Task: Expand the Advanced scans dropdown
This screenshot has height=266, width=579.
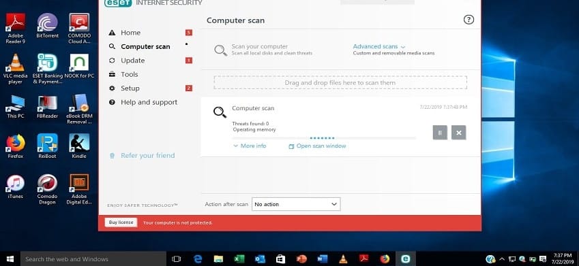Action: point(379,47)
